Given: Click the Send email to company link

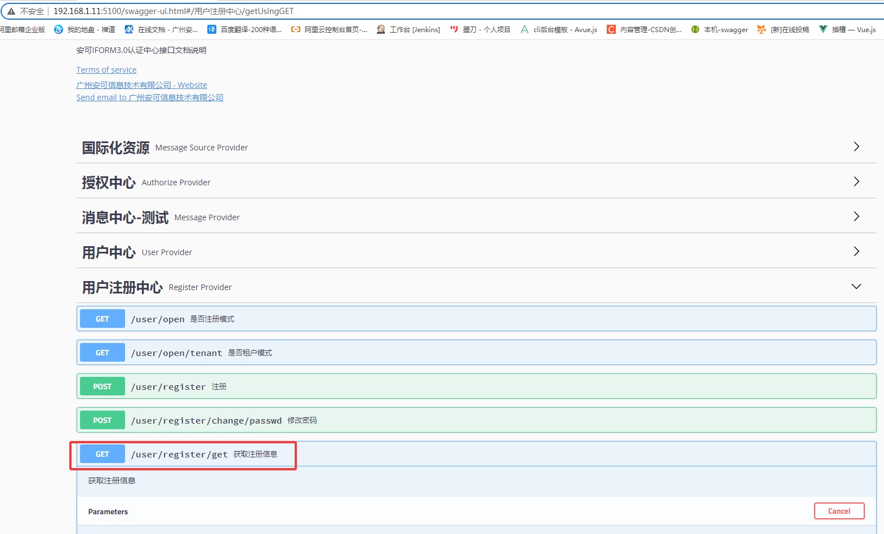Looking at the screenshot, I should click(x=150, y=97).
